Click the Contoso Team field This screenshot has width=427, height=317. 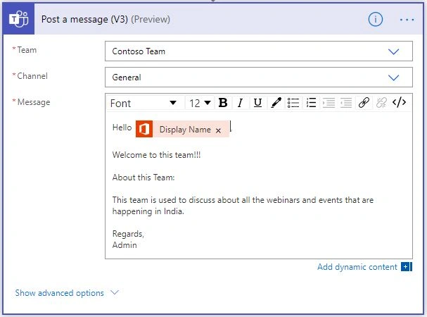pyautogui.click(x=259, y=51)
